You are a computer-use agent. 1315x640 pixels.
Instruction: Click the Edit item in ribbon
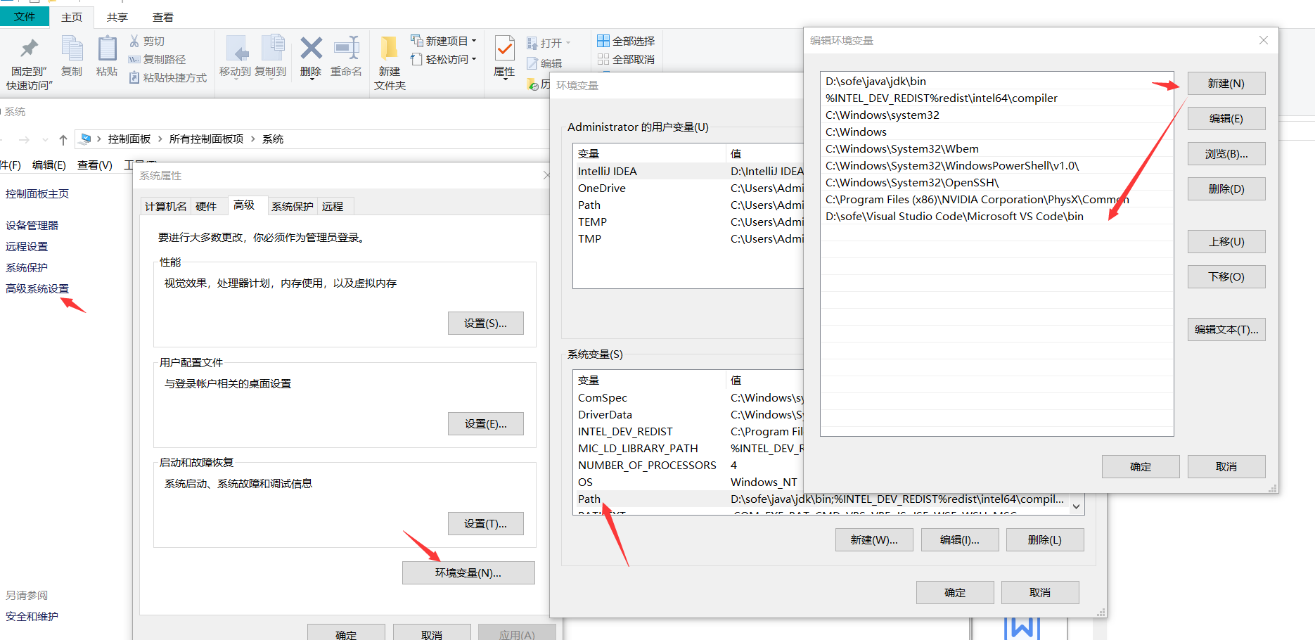click(544, 63)
